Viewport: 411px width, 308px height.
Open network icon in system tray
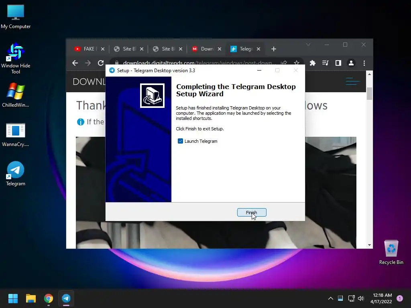(351, 298)
